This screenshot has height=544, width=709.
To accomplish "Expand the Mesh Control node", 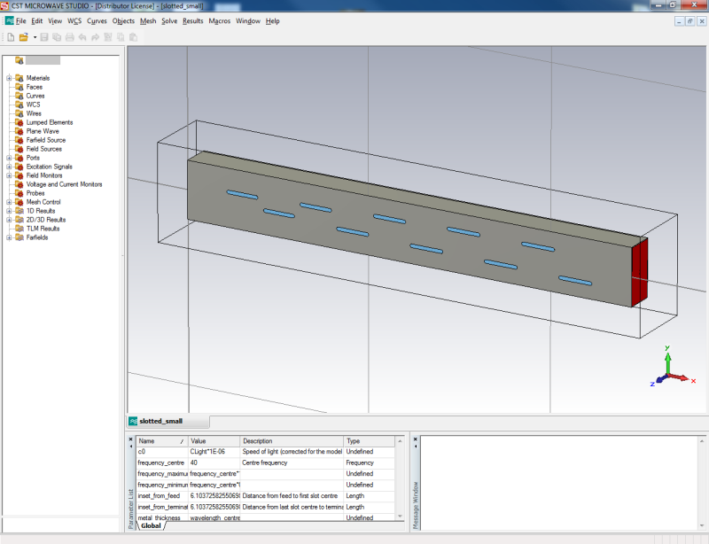I will click(9, 202).
